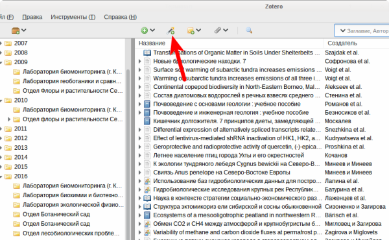Image resolution: width=389 pixels, height=240 pixels.
Task: Select Effect of lentivirus-mediated shRNA inactivation item
Action: [x=237, y=138]
